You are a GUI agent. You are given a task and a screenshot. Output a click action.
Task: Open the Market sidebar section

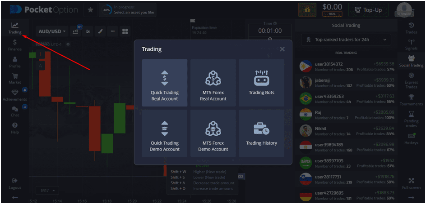15,79
